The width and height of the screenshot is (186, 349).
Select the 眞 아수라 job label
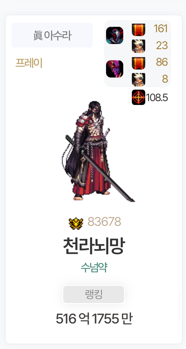(52, 35)
